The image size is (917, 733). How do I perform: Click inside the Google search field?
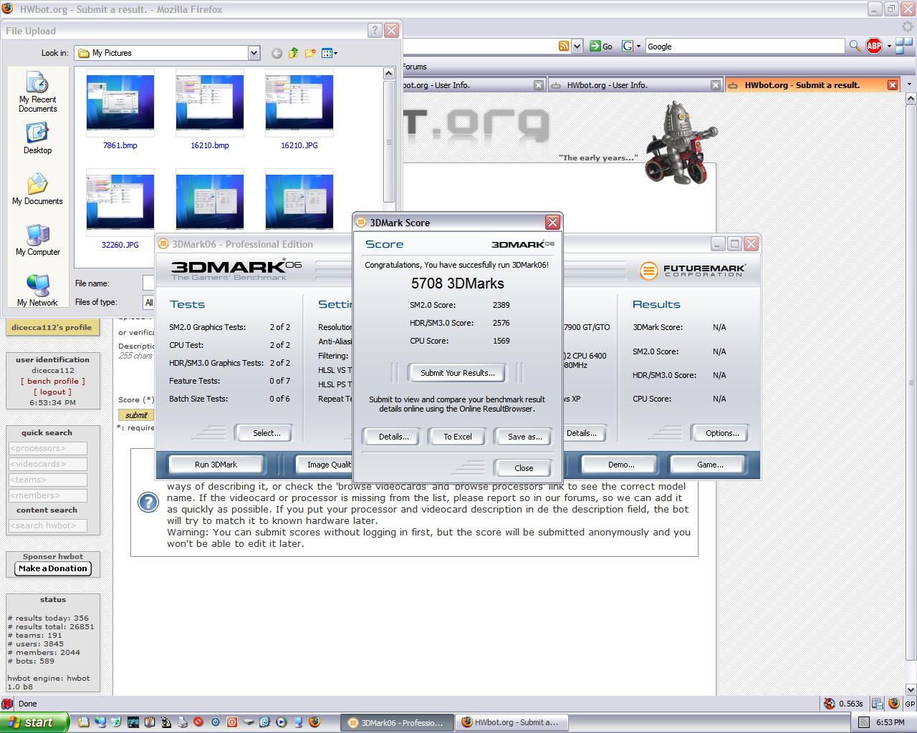745,46
